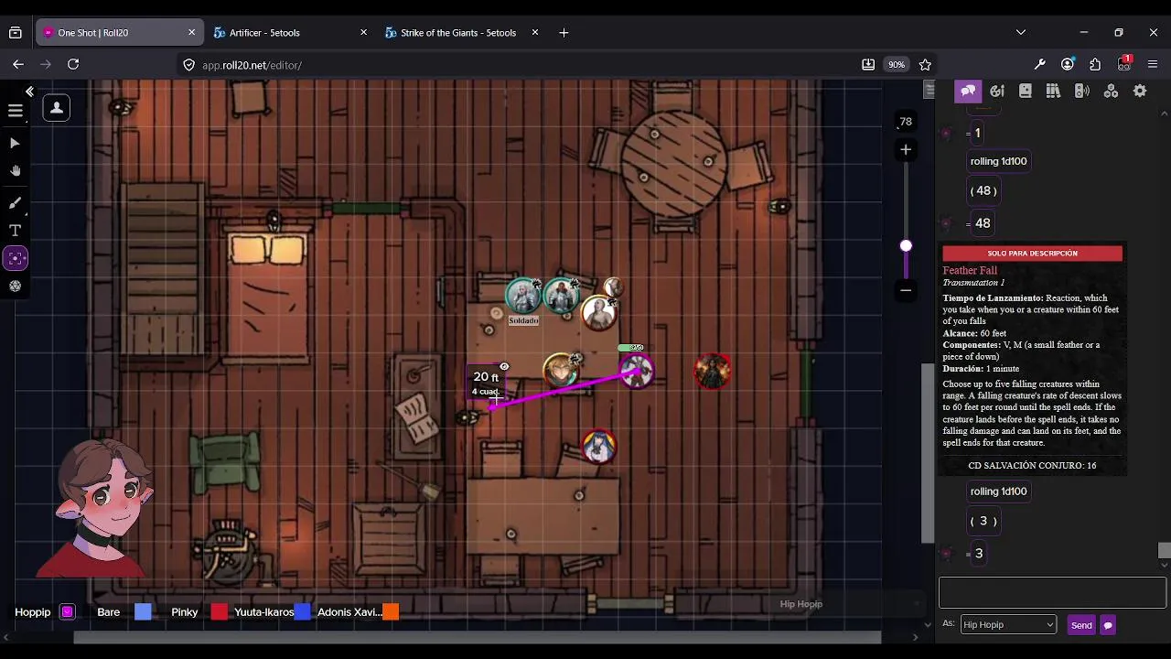Select the blonde character token
This screenshot has width=1171, height=659.
[x=560, y=371]
